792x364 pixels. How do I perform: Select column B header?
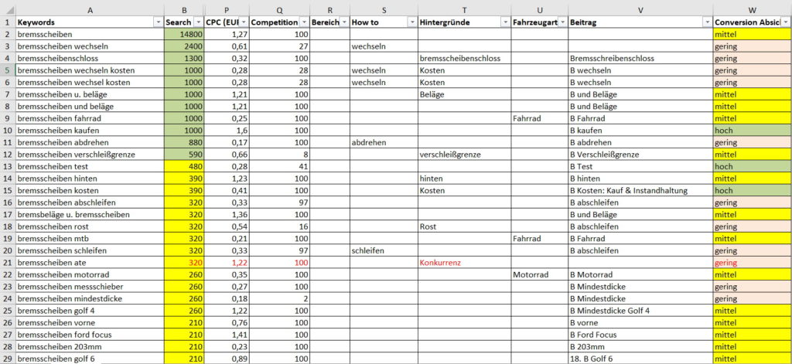184,10
